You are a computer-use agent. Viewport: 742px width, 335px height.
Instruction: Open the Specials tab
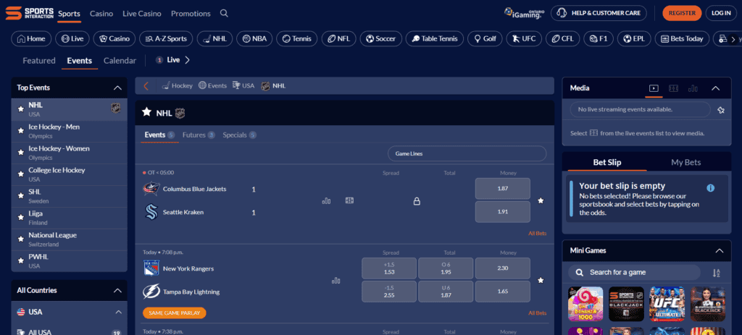(239, 135)
